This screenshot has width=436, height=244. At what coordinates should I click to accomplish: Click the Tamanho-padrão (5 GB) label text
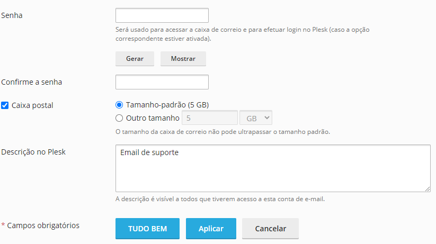pos(171,105)
